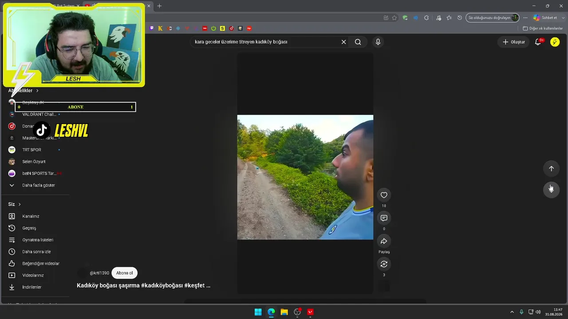Clear the YouTube search box text
568x319 pixels.
(343, 42)
